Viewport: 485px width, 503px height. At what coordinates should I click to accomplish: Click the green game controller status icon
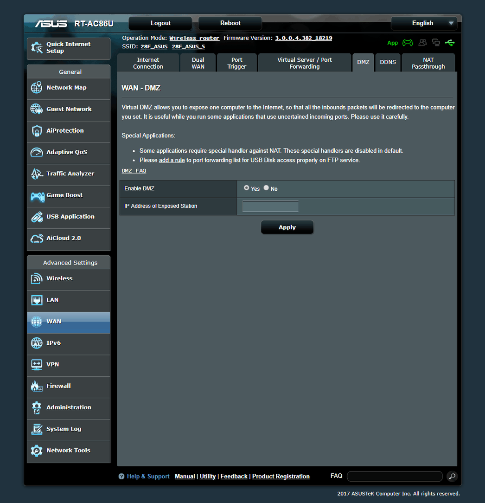click(408, 43)
